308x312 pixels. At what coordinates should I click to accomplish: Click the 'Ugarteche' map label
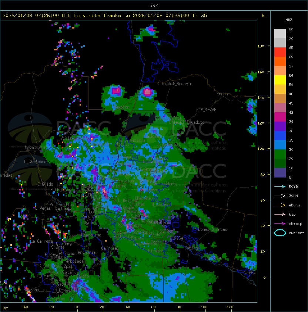[x=91, y=235]
